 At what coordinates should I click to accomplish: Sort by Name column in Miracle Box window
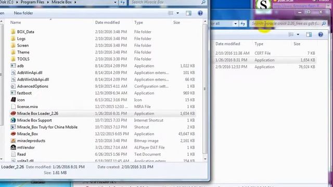click(x=16, y=22)
